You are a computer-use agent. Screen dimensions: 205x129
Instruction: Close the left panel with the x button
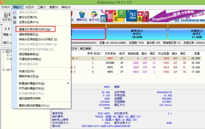[1, 25]
